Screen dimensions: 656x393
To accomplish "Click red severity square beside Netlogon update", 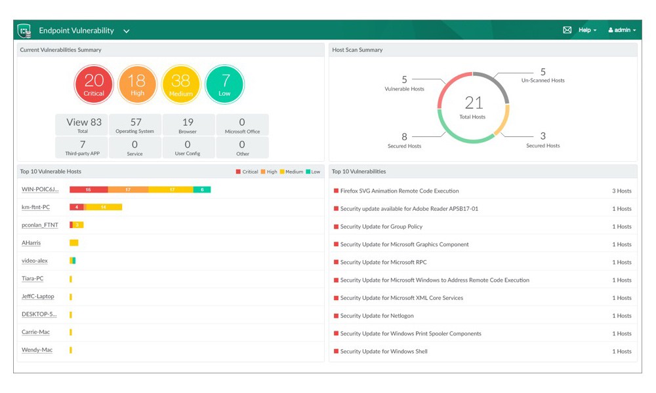I will (x=336, y=316).
